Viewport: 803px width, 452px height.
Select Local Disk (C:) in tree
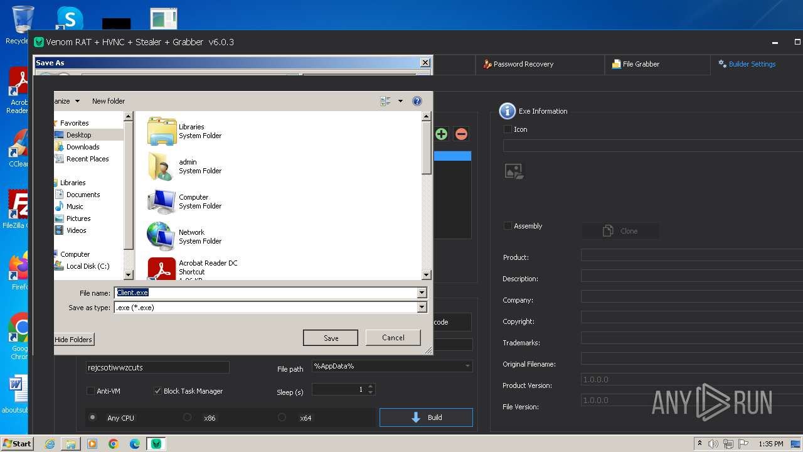(88, 266)
